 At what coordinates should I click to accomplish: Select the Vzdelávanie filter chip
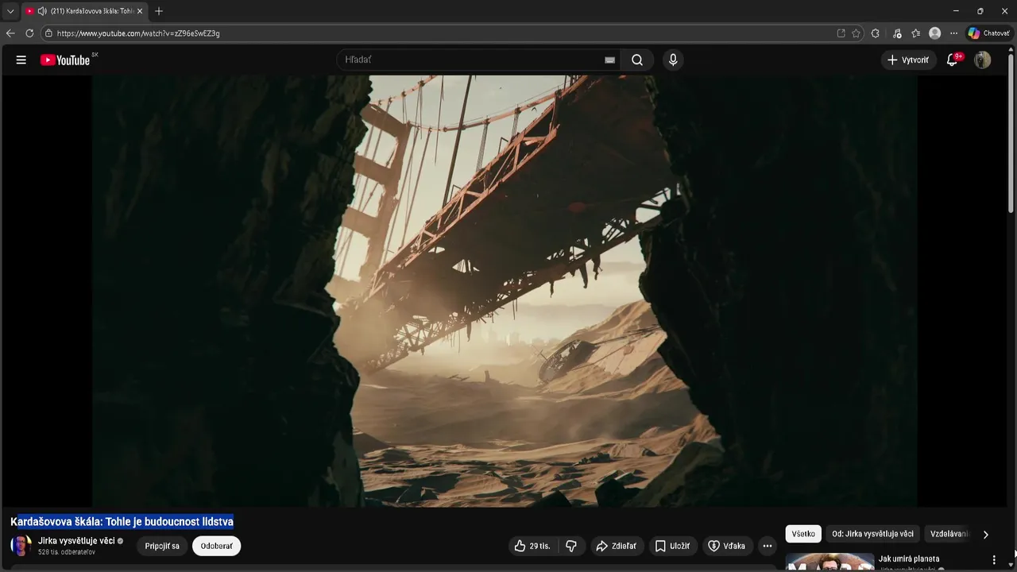point(949,534)
